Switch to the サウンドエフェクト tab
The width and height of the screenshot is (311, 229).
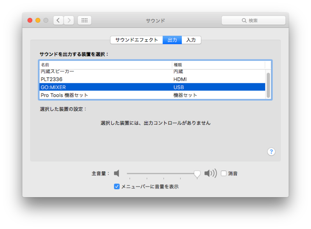click(136, 40)
